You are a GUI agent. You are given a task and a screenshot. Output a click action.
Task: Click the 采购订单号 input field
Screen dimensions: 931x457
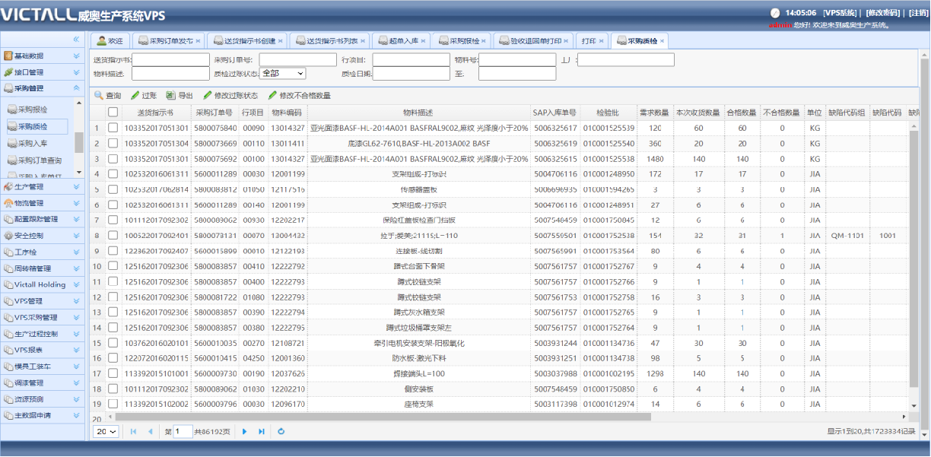tap(297, 59)
